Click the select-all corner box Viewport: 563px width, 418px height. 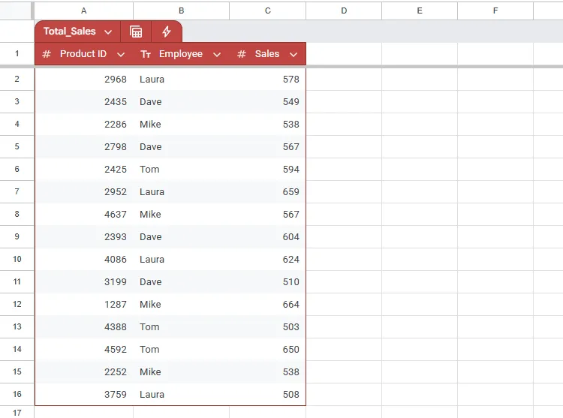click(x=17, y=11)
